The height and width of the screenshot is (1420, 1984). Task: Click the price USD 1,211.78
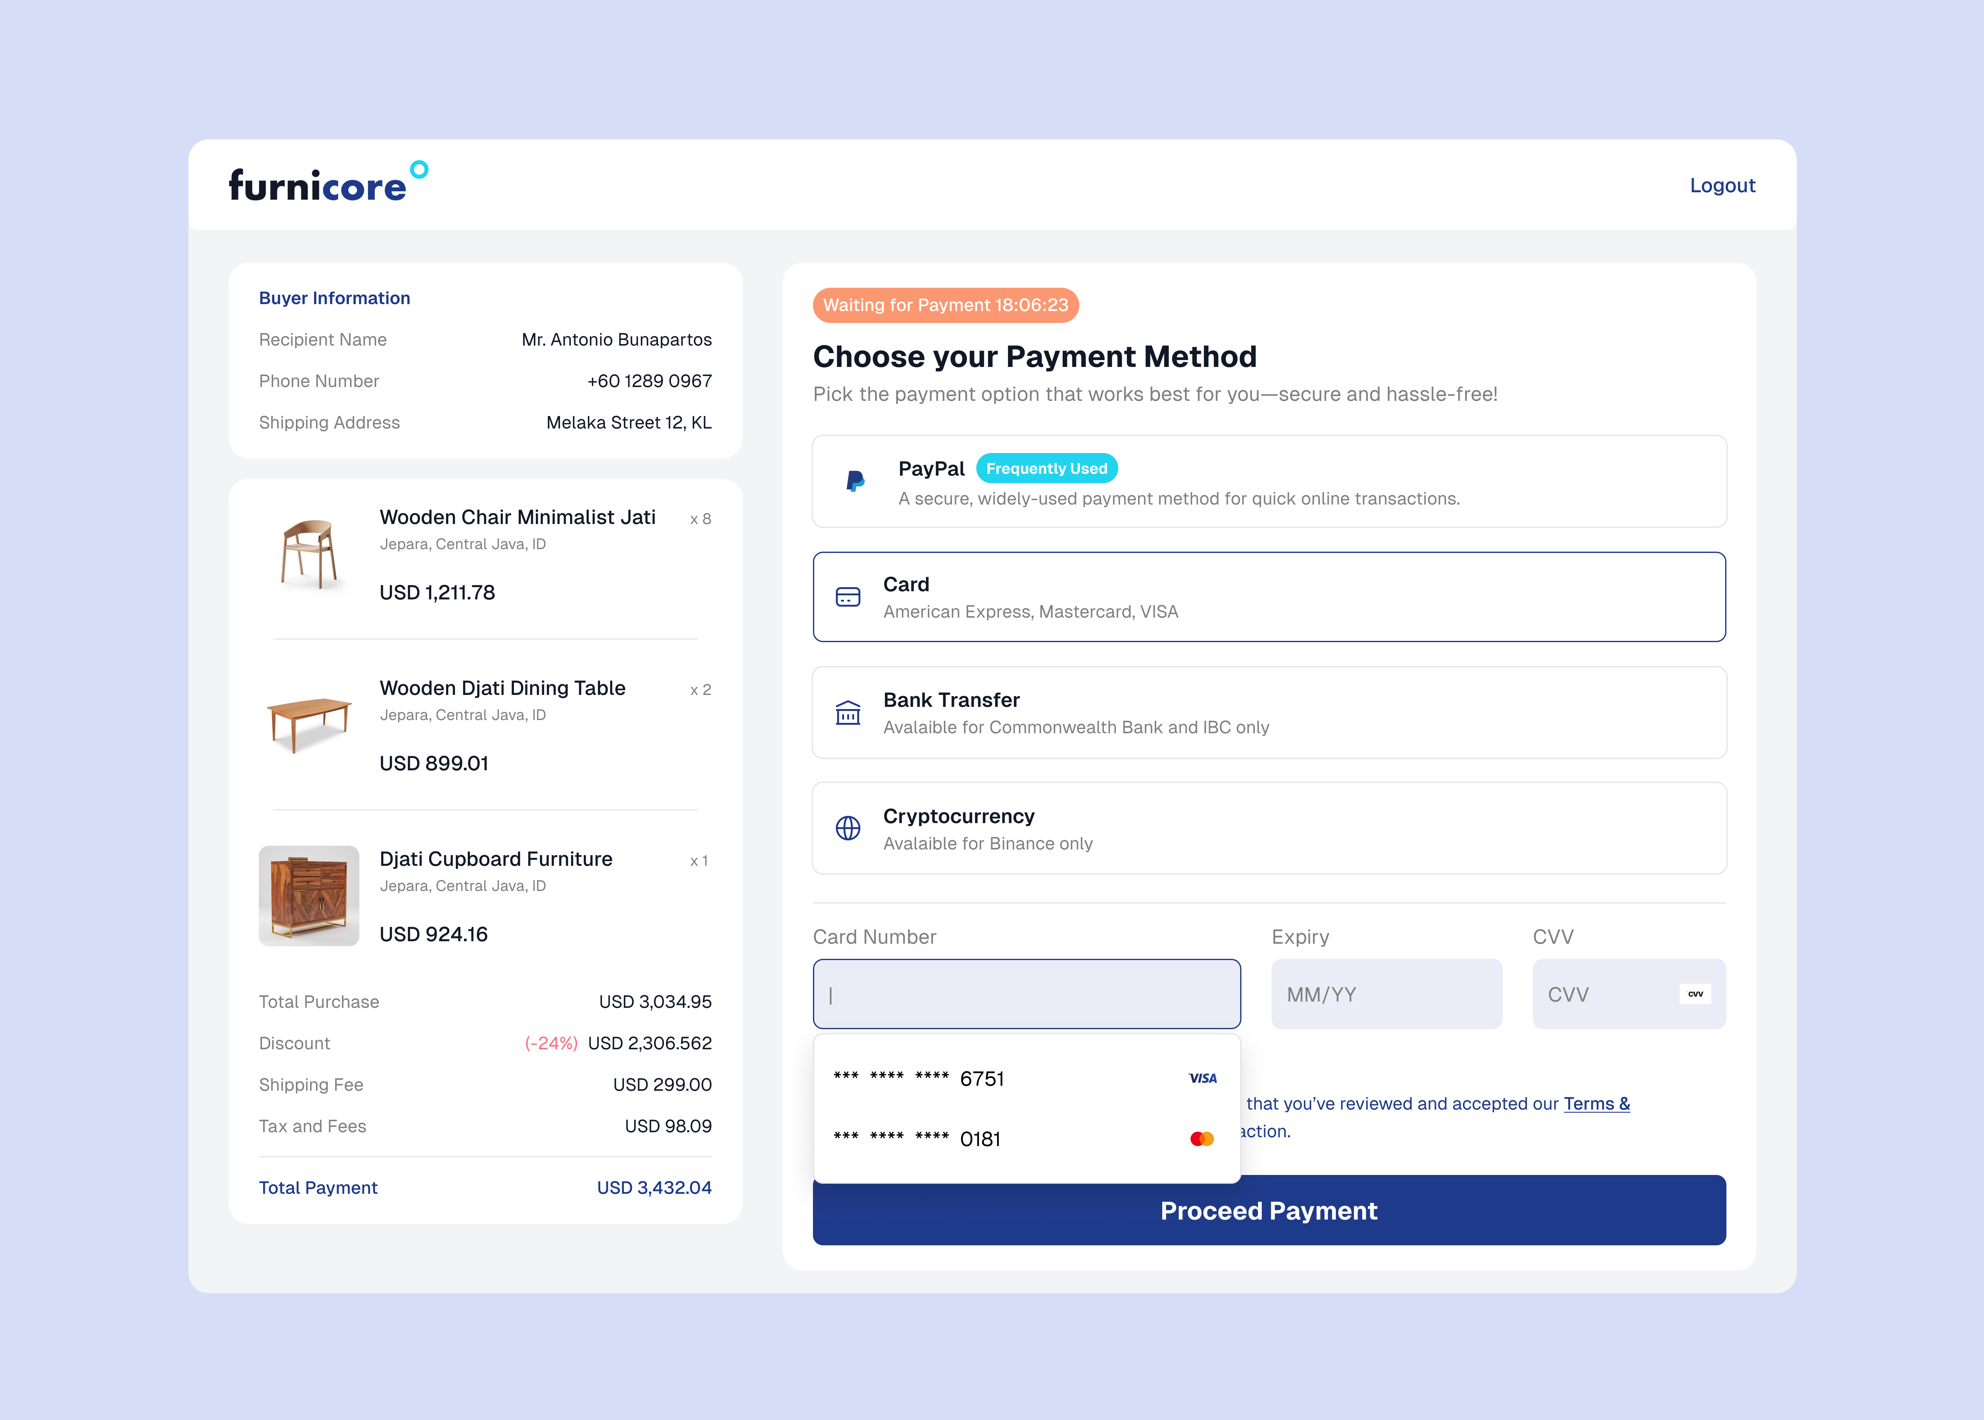437,593
